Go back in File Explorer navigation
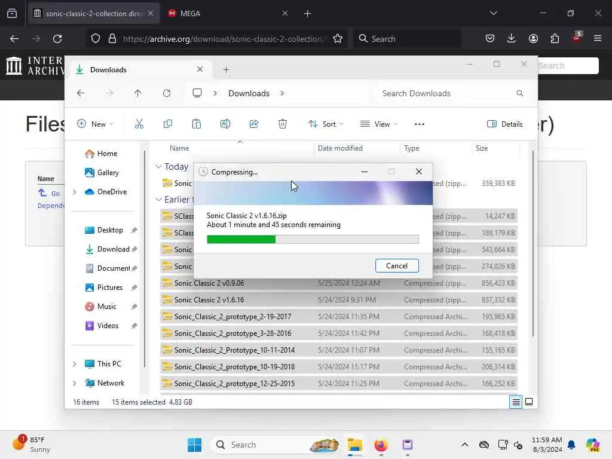This screenshot has height=459, width=612. (81, 93)
